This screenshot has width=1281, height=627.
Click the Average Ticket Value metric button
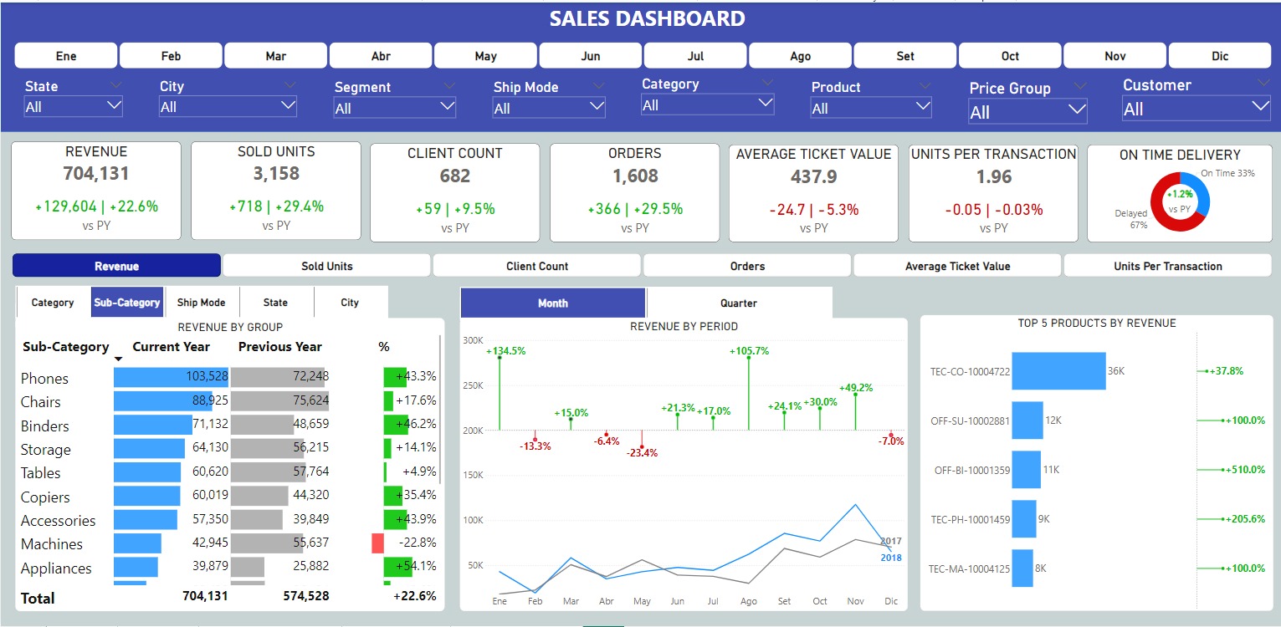click(957, 266)
